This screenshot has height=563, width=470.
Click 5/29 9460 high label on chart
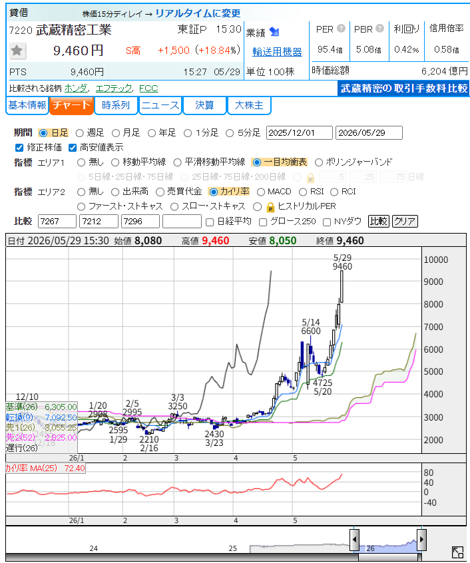pos(342,262)
